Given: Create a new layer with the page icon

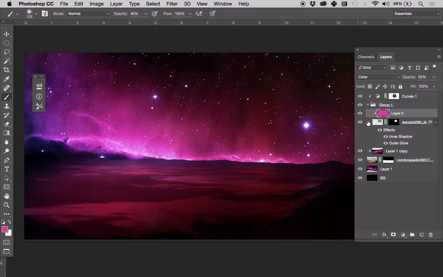Looking at the screenshot, I should tap(422, 235).
